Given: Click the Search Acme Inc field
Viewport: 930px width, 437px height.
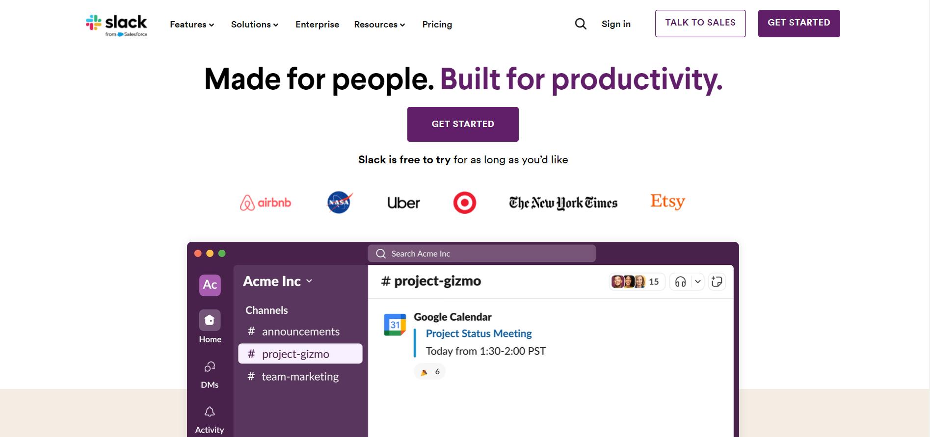Looking at the screenshot, I should [481, 254].
